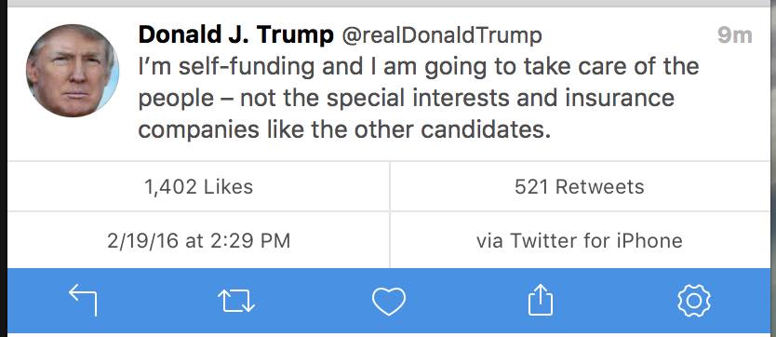
Task: Select the 2/19/16 at 2:29 PM cell
Action: pyautogui.click(x=198, y=240)
